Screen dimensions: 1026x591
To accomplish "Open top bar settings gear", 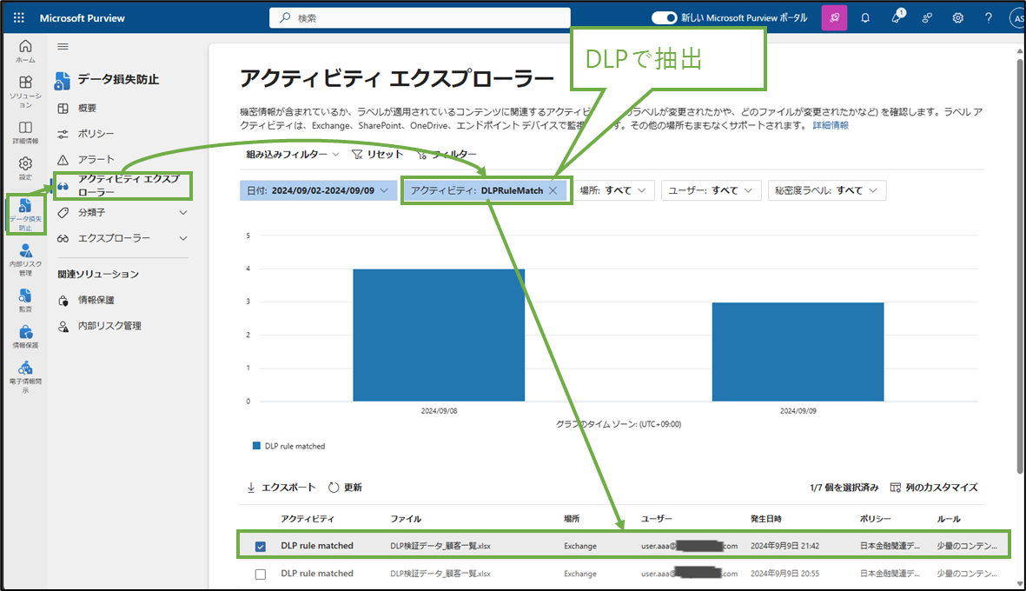I will click(x=958, y=17).
